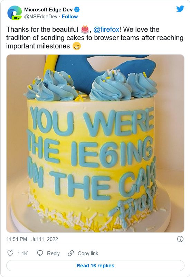Open the @firefox mention
This screenshot has width=190, height=277.
pos(106,29)
